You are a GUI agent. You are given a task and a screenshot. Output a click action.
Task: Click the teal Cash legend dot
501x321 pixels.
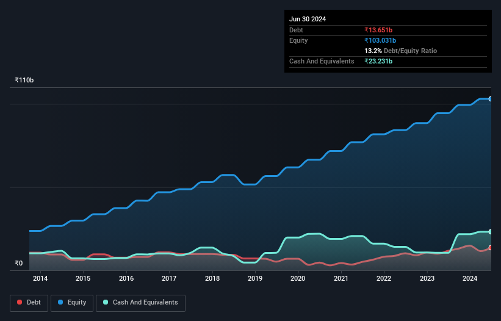pos(106,302)
